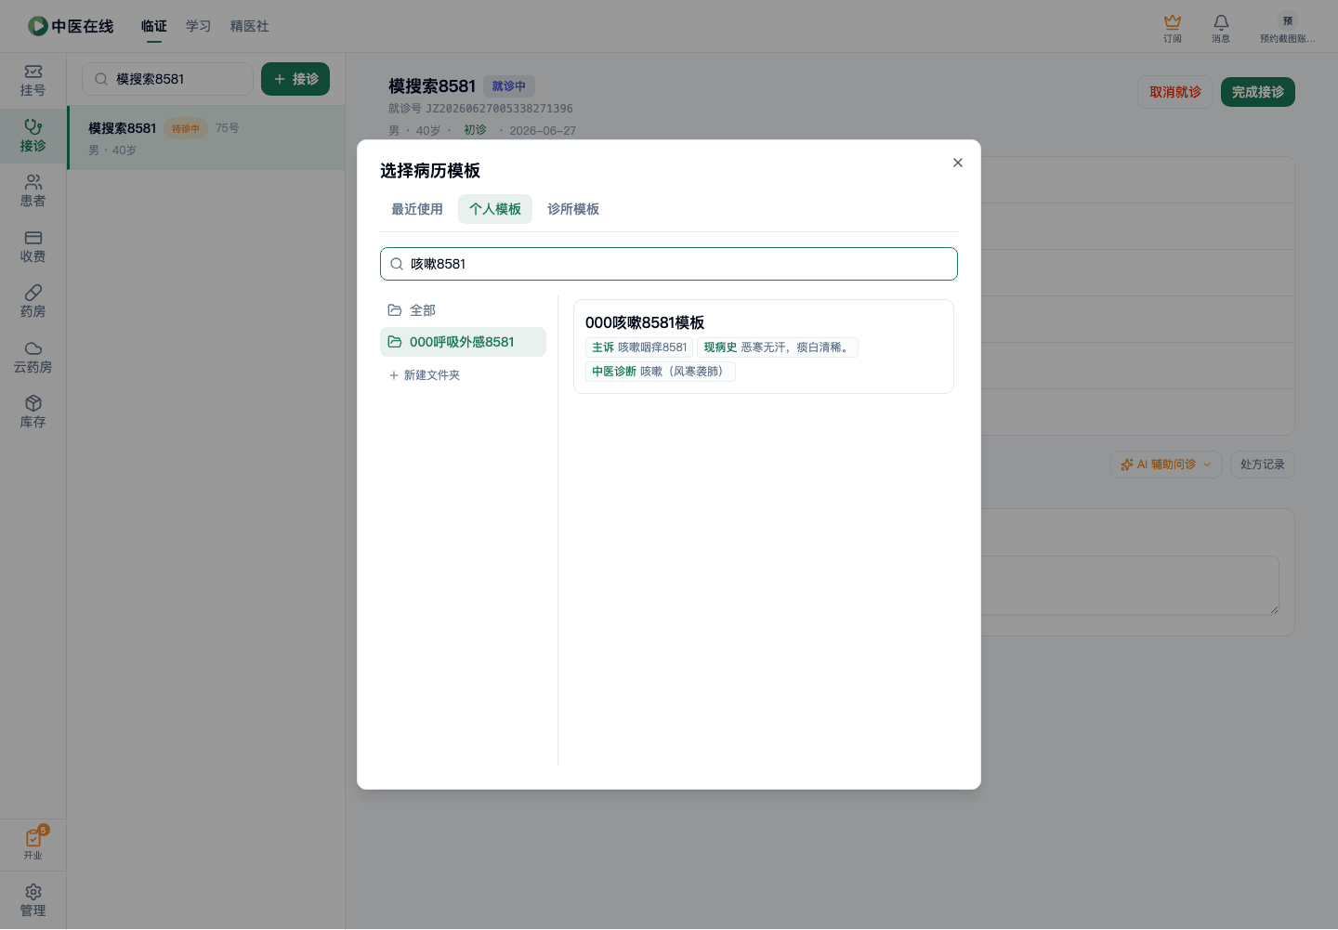The image size is (1338, 930).
Task: Select the 000呼吸外感8581 folder
Action: (463, 342)
